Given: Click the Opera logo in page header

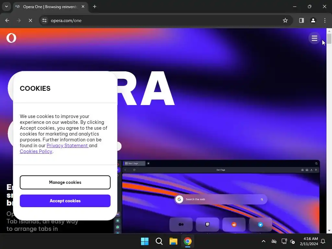Looking at the screenshot, I should [x=11, y=38].
